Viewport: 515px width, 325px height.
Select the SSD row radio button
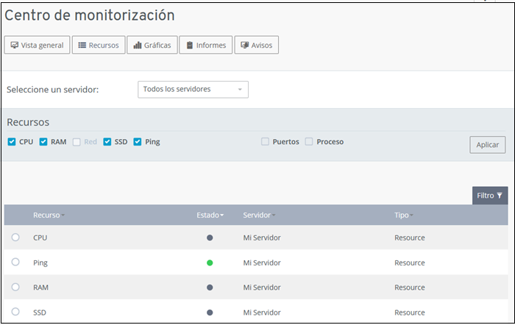15,312
